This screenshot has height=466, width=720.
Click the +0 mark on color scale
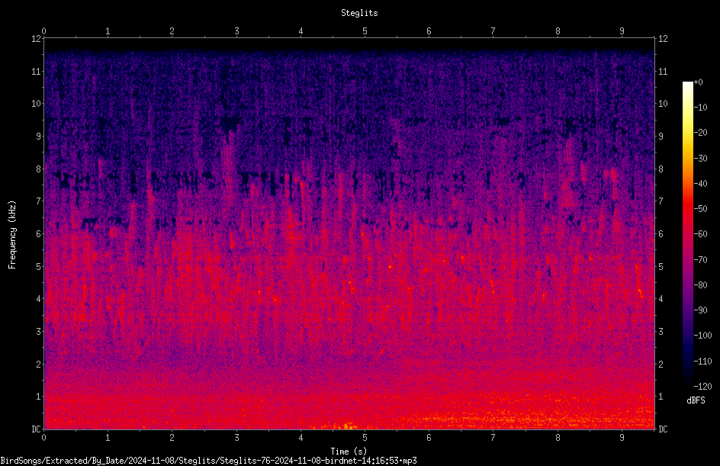[x=698, y=82]
